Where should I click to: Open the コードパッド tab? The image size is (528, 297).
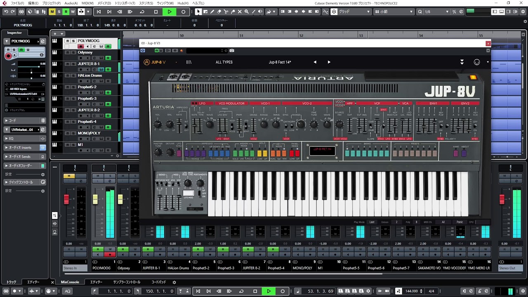coord(159,282)
